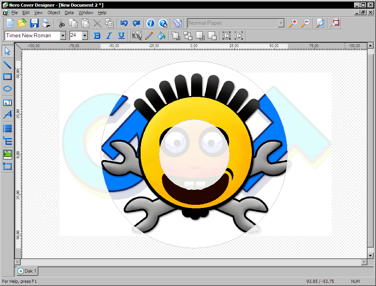Click the zoom to page magnifier icon
The width and height of the screenshot is (376, 286).
(320, 23)
